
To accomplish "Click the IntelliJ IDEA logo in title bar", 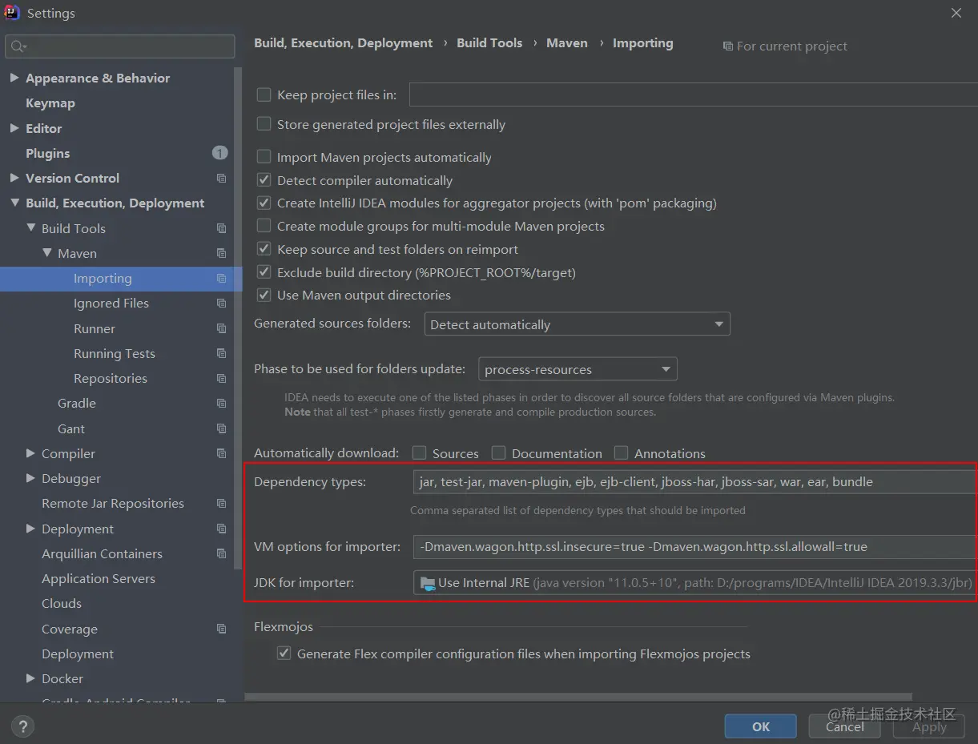I will tap(11, 13).
